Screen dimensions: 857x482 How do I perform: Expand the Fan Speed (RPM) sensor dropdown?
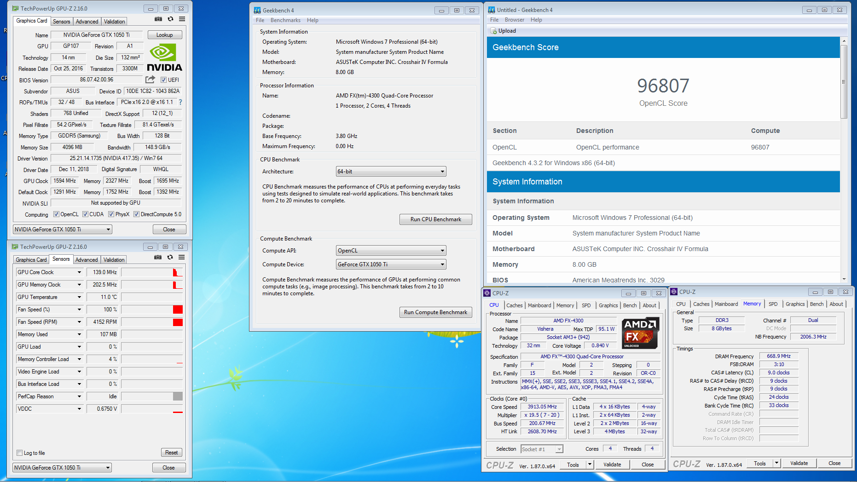[x=79, y=322]
